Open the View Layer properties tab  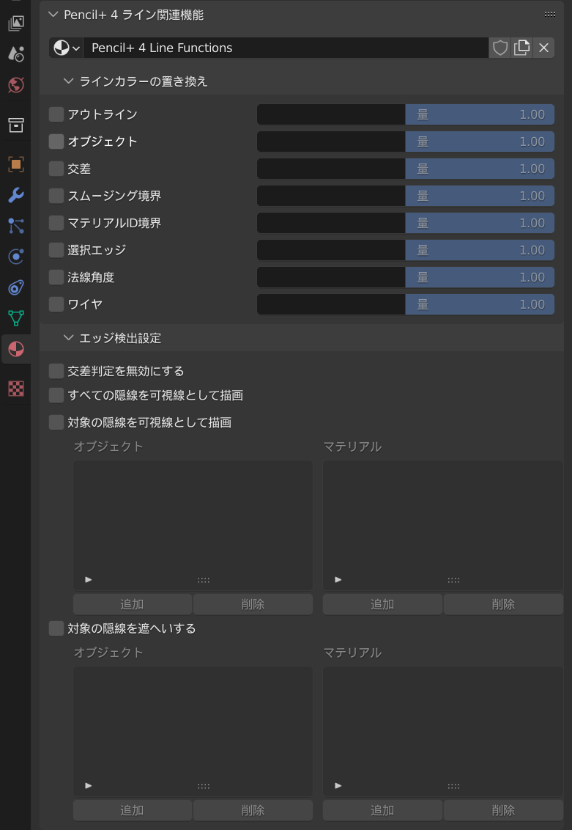pos(15,23)
